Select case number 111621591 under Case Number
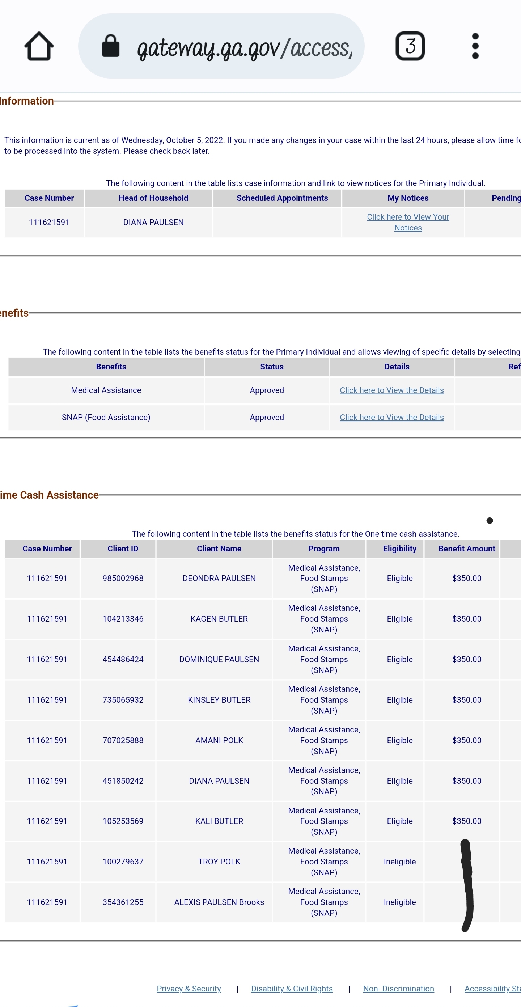 click(x=44, y=223)
